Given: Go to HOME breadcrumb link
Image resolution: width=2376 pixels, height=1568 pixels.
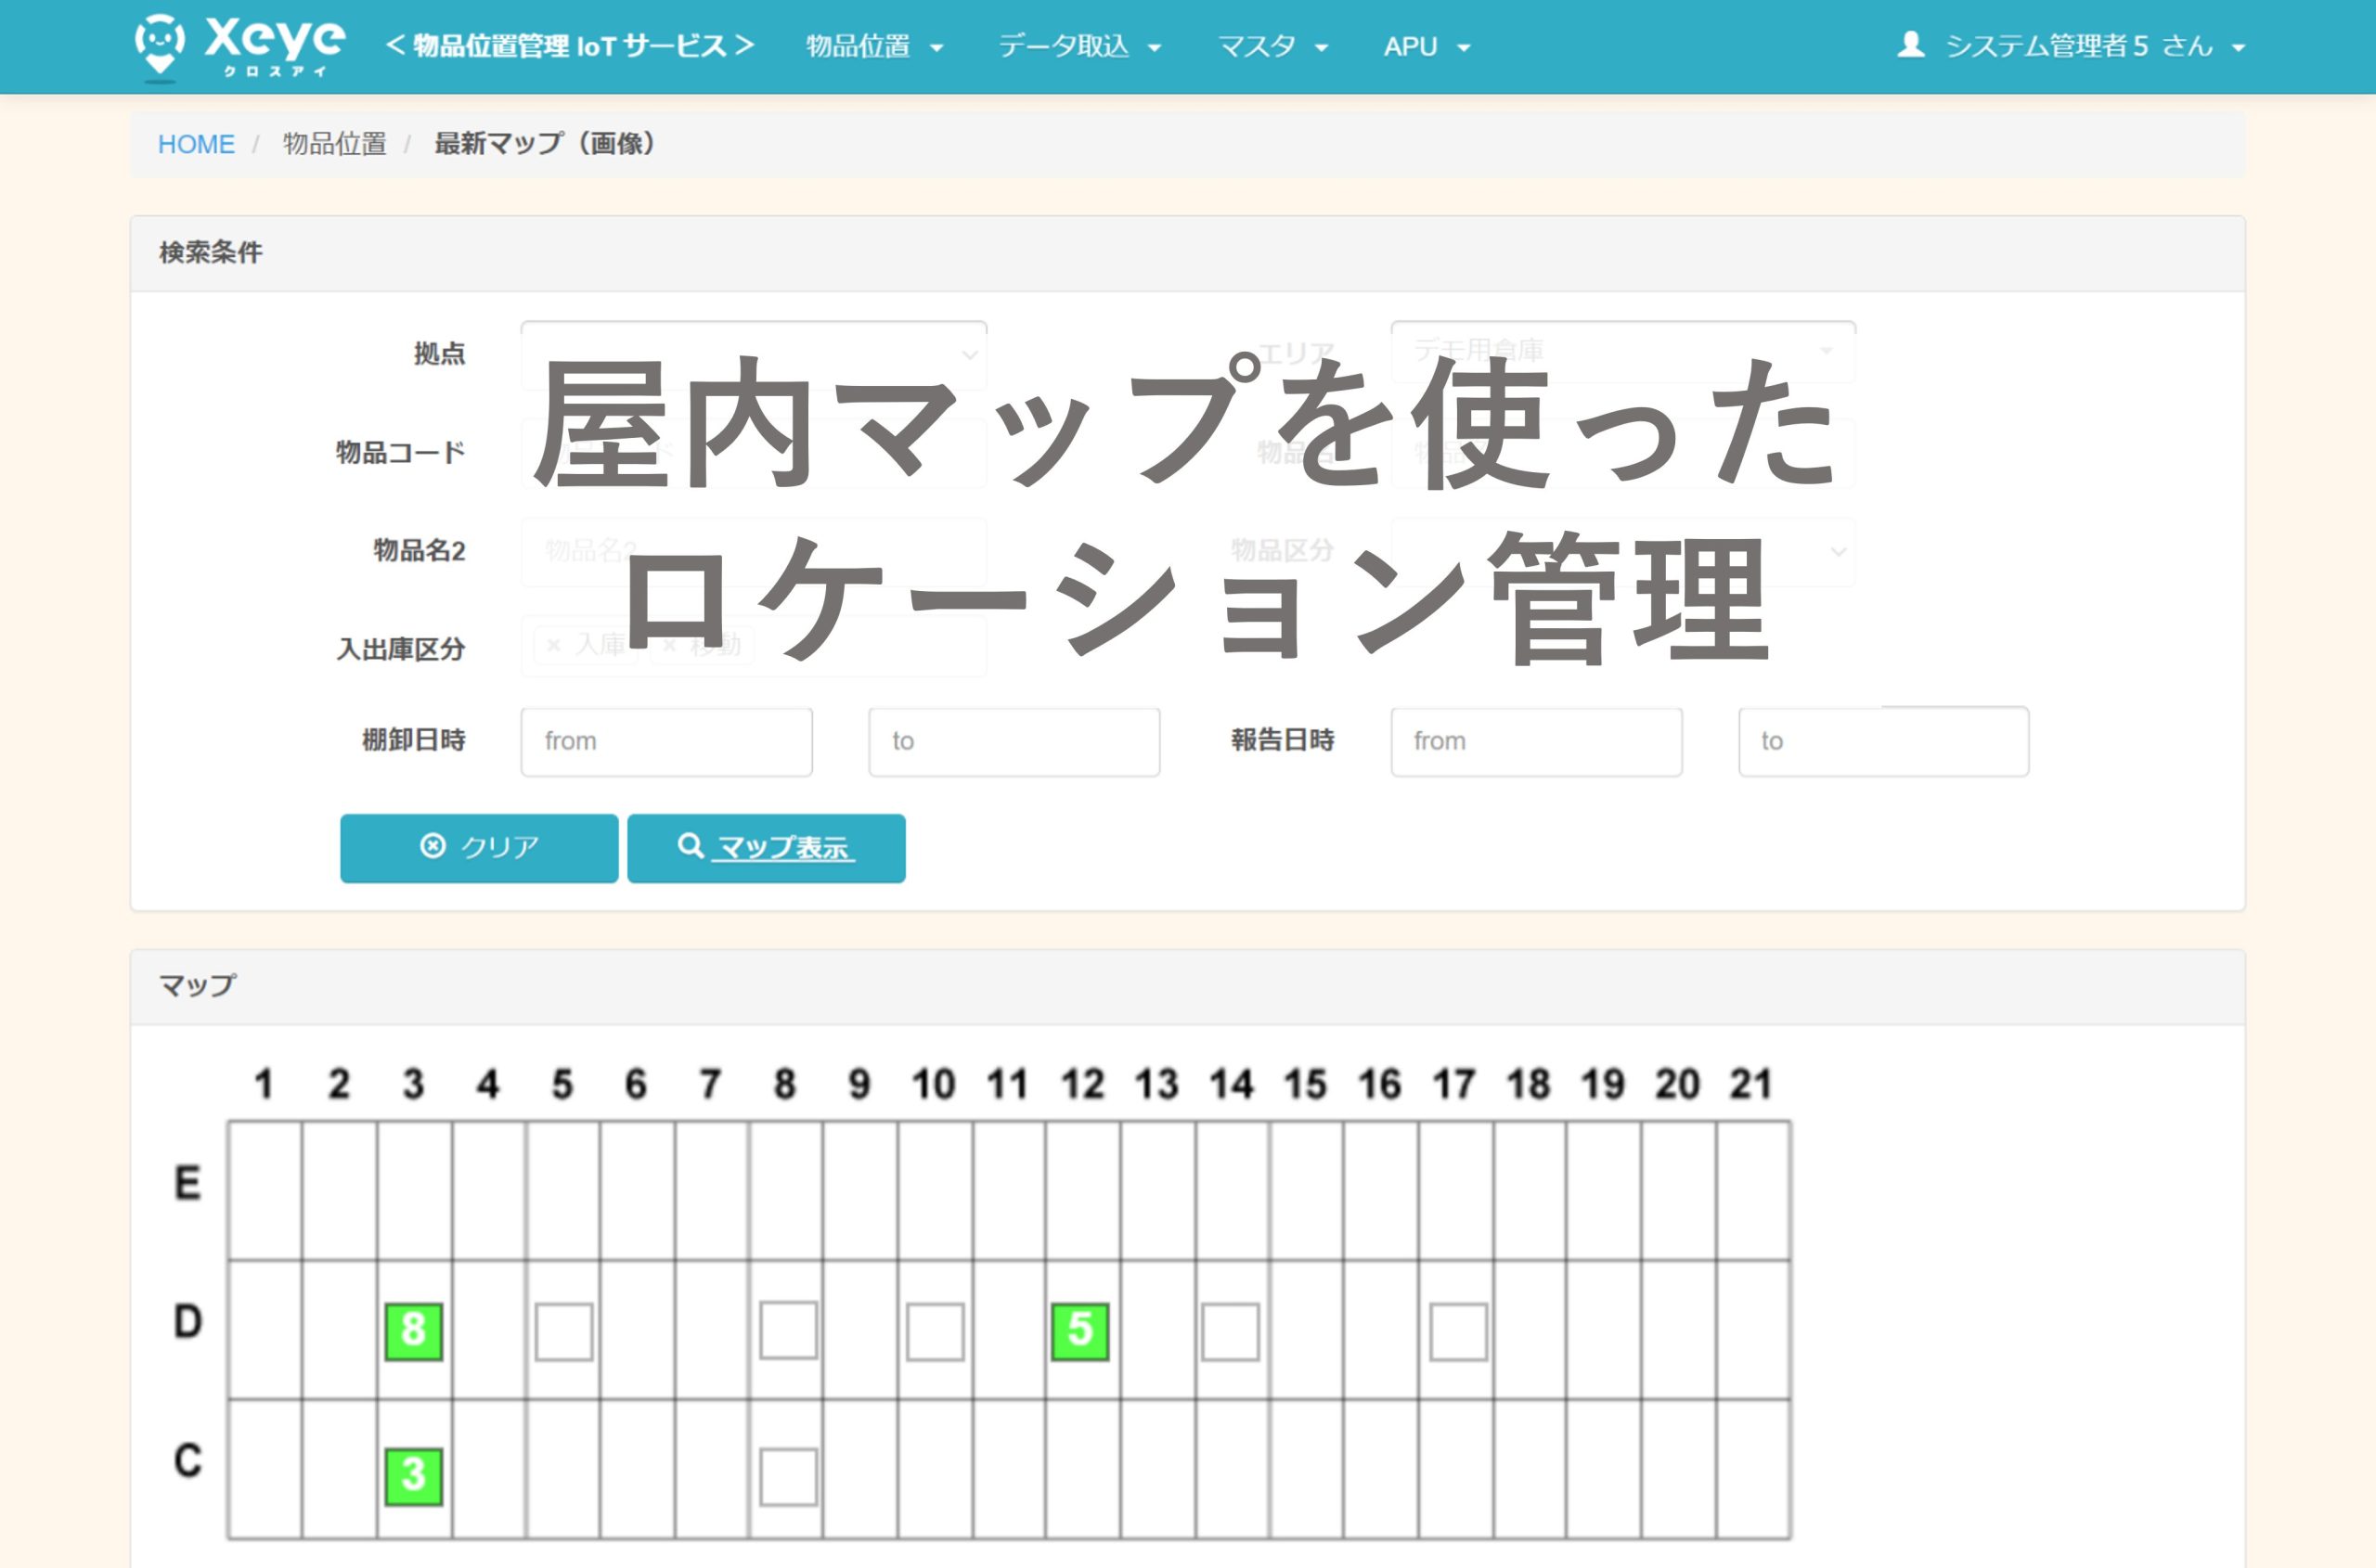Looking at the screenshot, I should [196, 144].
